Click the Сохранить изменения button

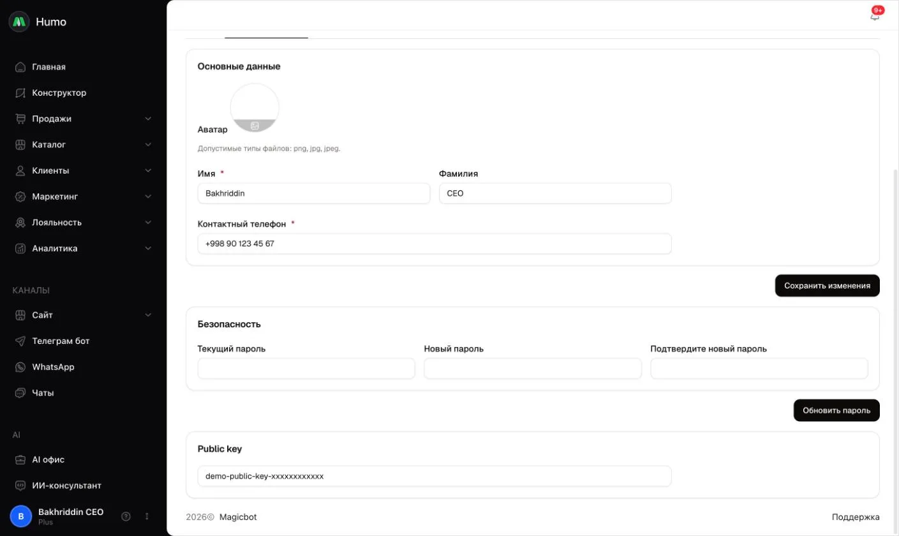coord(827,286)
